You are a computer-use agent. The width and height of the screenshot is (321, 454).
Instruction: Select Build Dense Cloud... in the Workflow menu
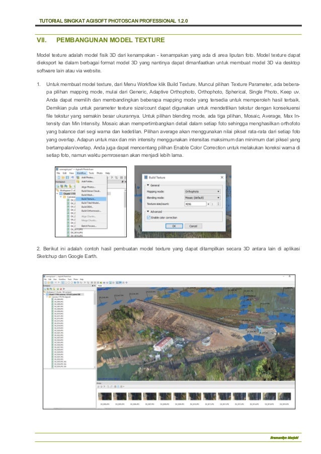pyautogui.click(x=91, y=191)
